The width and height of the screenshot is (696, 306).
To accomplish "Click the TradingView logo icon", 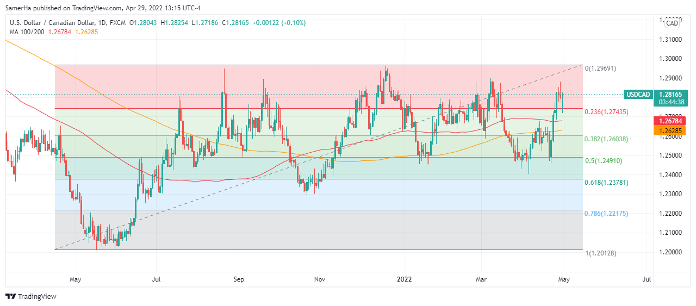I will coord(11,297).
